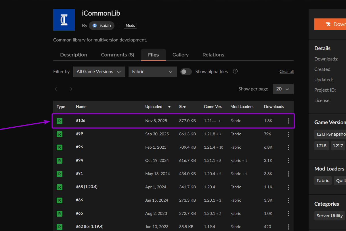Click the Clear all filters link
The width and height of the screenshot is (346, 231).
click(x=286, y=72)
